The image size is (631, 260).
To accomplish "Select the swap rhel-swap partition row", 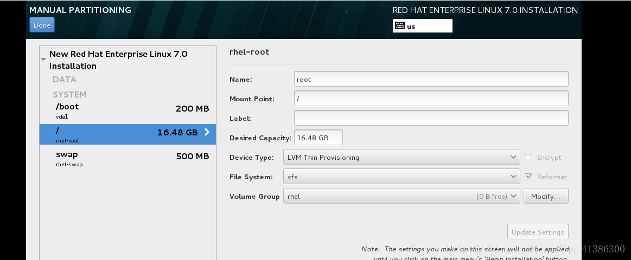I will 128,158.
